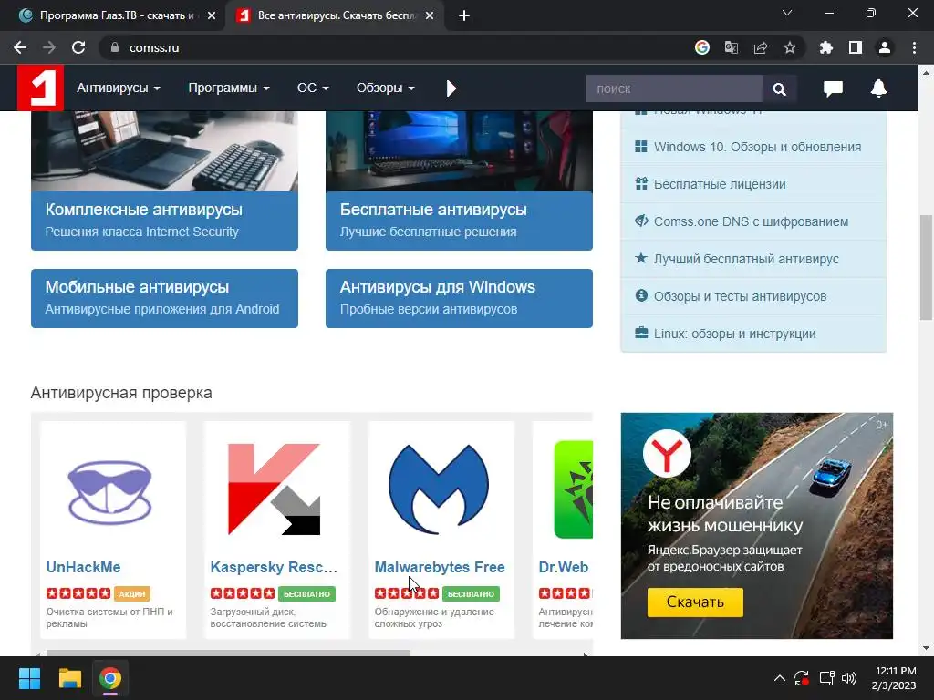The image size is (934, 700).
Task: Click the Malwarebytes logo image
Action: pos(439,489)
